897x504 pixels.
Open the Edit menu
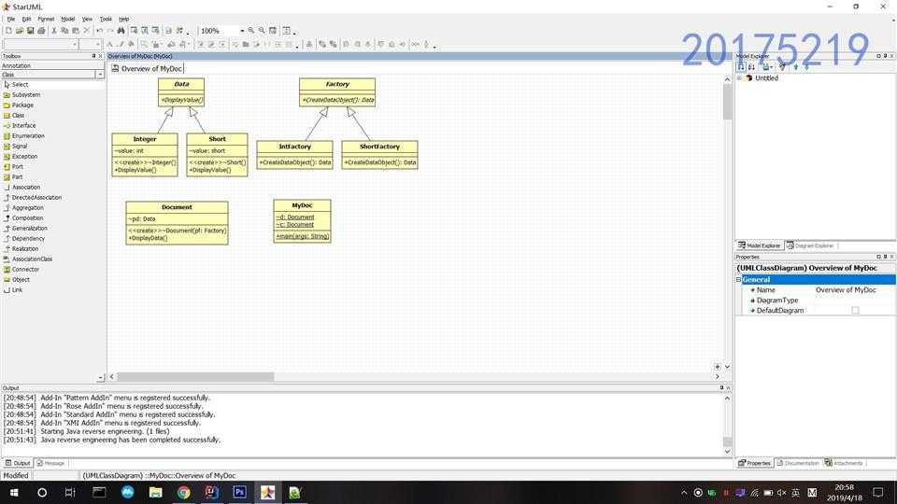[x=26, y=19]
